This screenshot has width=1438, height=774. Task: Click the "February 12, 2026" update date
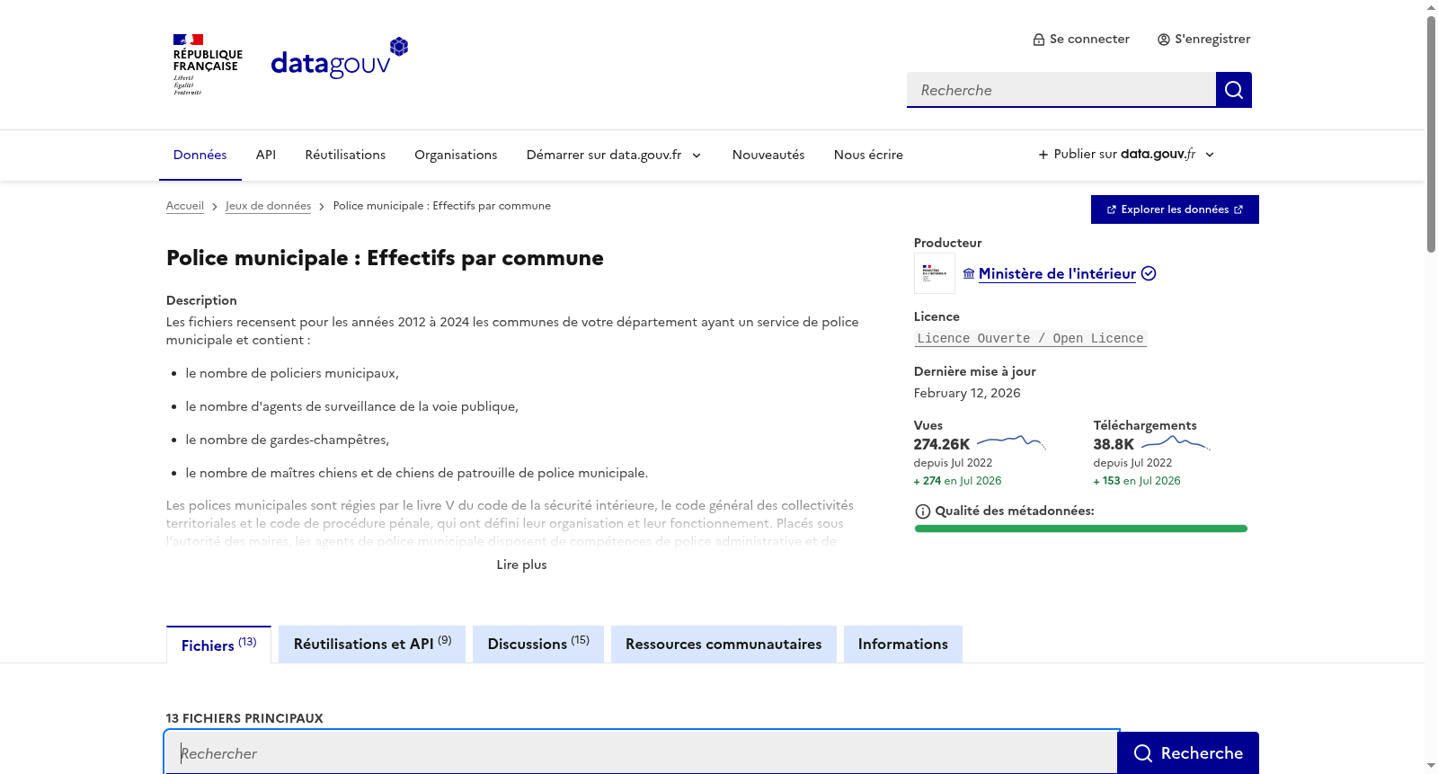[x=967, y=393]
